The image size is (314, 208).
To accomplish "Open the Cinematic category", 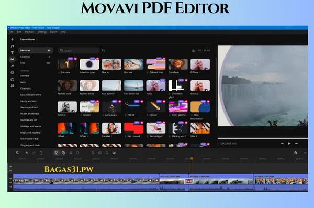I will (x=26, y=89).
